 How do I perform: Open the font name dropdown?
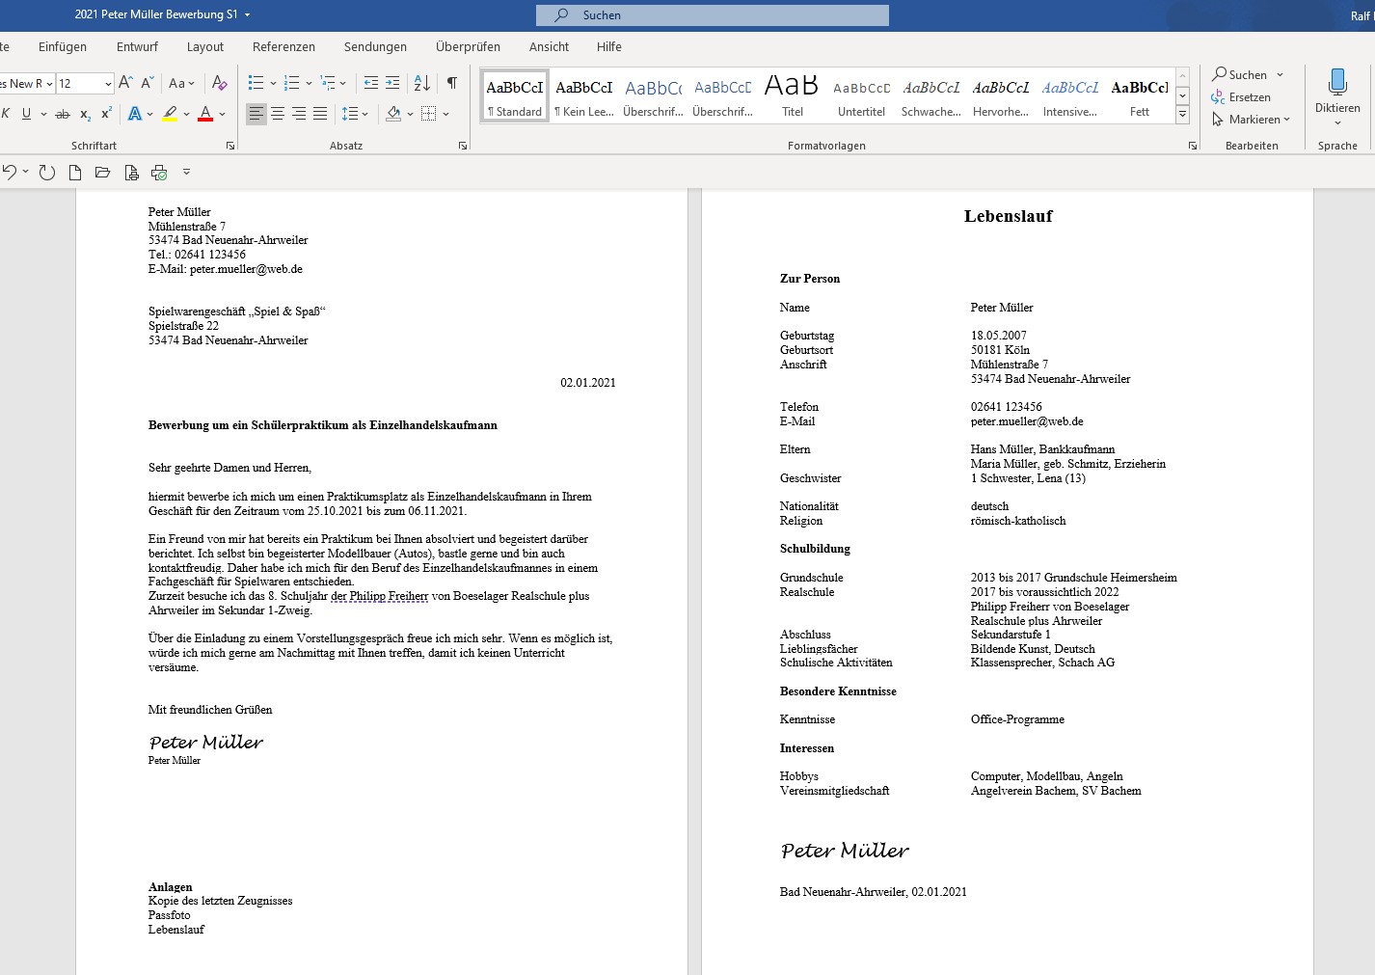click(x=49, y=84)
